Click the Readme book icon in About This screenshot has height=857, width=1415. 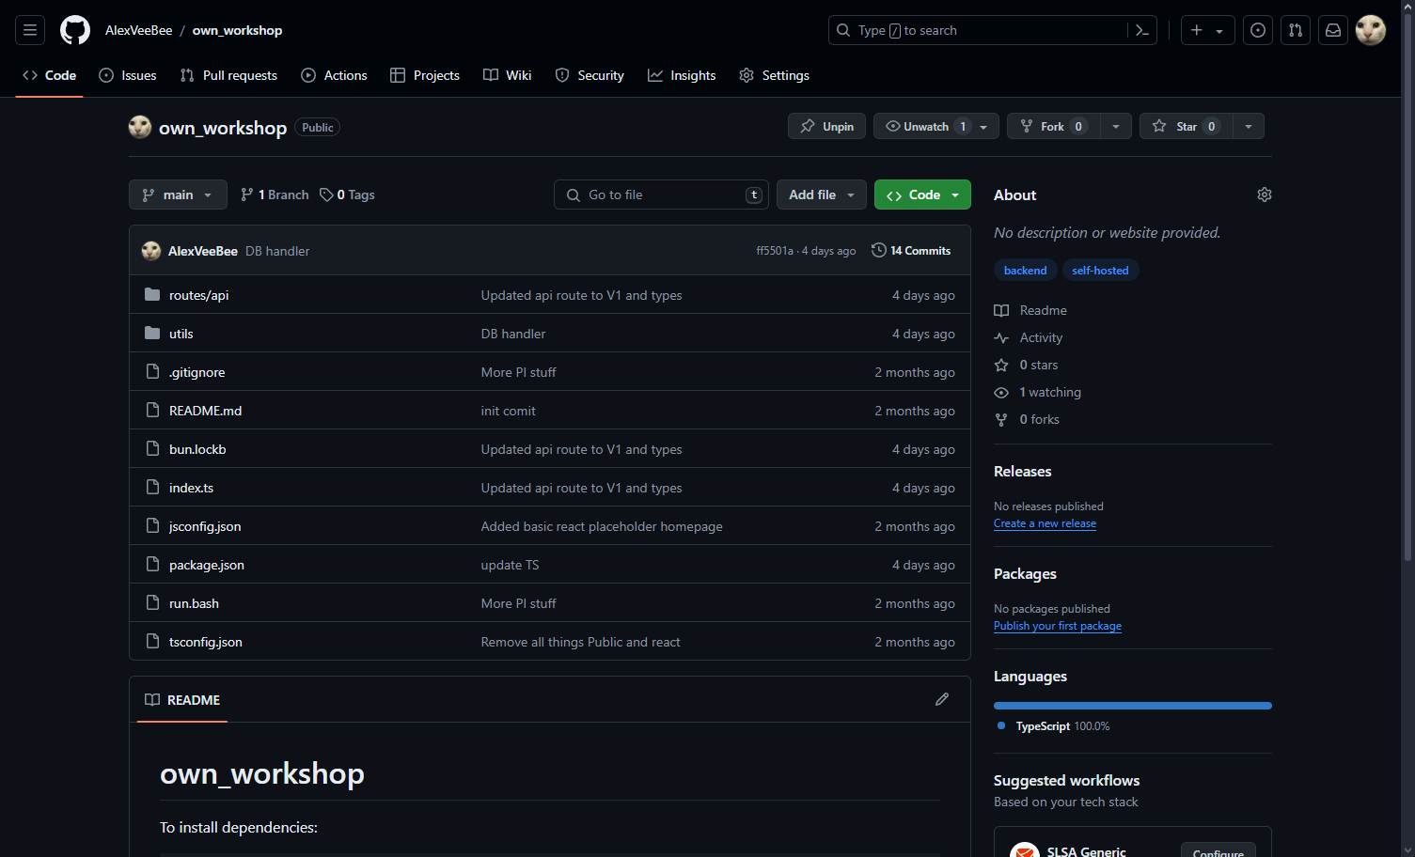pos(1001,310)
